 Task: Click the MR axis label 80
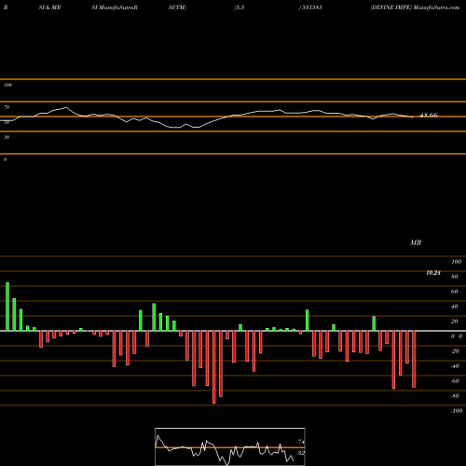pos(455,277)
